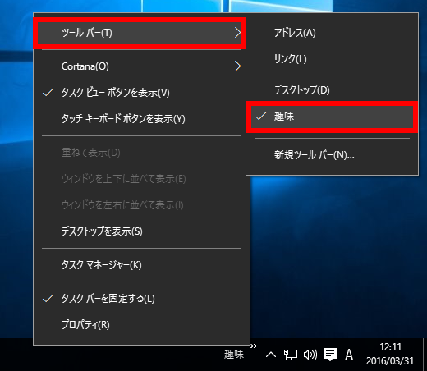Click the 趣味 toolbar label on taskbar
The width and height of the screenshot is (427, 371).
[234, 355]
